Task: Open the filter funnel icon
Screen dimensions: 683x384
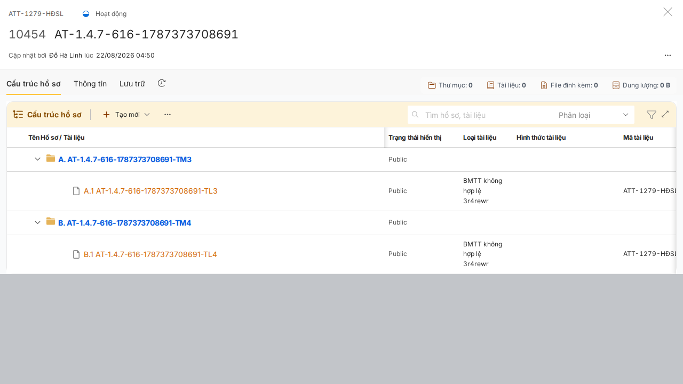Action: 651,115
